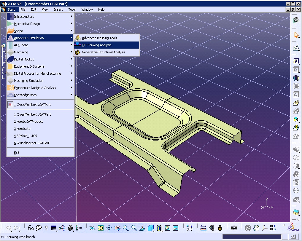Screen dimensions: 302x241
Task: Click Fit All In icon
Action: click(101, 228)
